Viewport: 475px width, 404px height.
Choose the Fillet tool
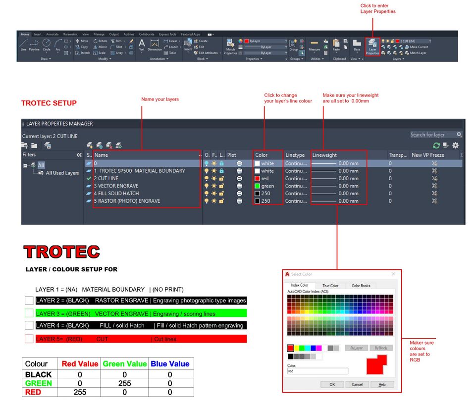coord(116,47)
